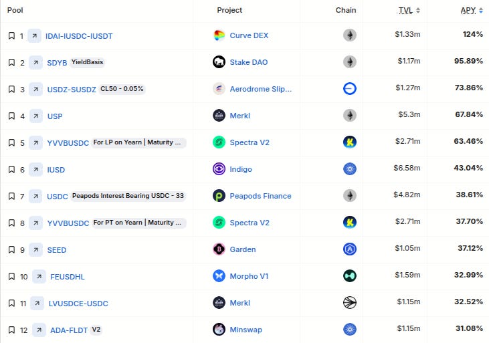Click the Curve DEX rainbow logo
Screen dimensions: 489x343
(x=219, y=35)
